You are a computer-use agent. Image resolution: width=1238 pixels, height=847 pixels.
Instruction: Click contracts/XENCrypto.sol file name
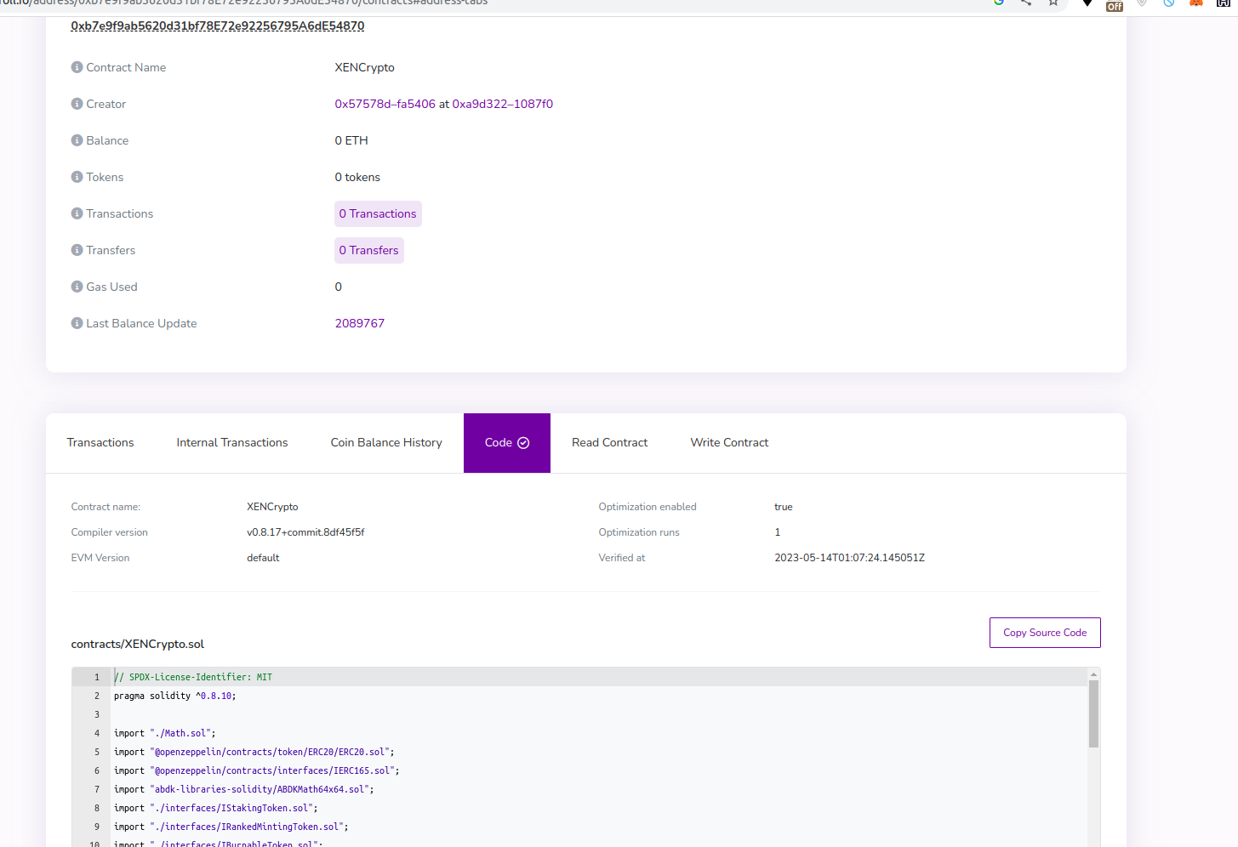(x=138, y=644)
